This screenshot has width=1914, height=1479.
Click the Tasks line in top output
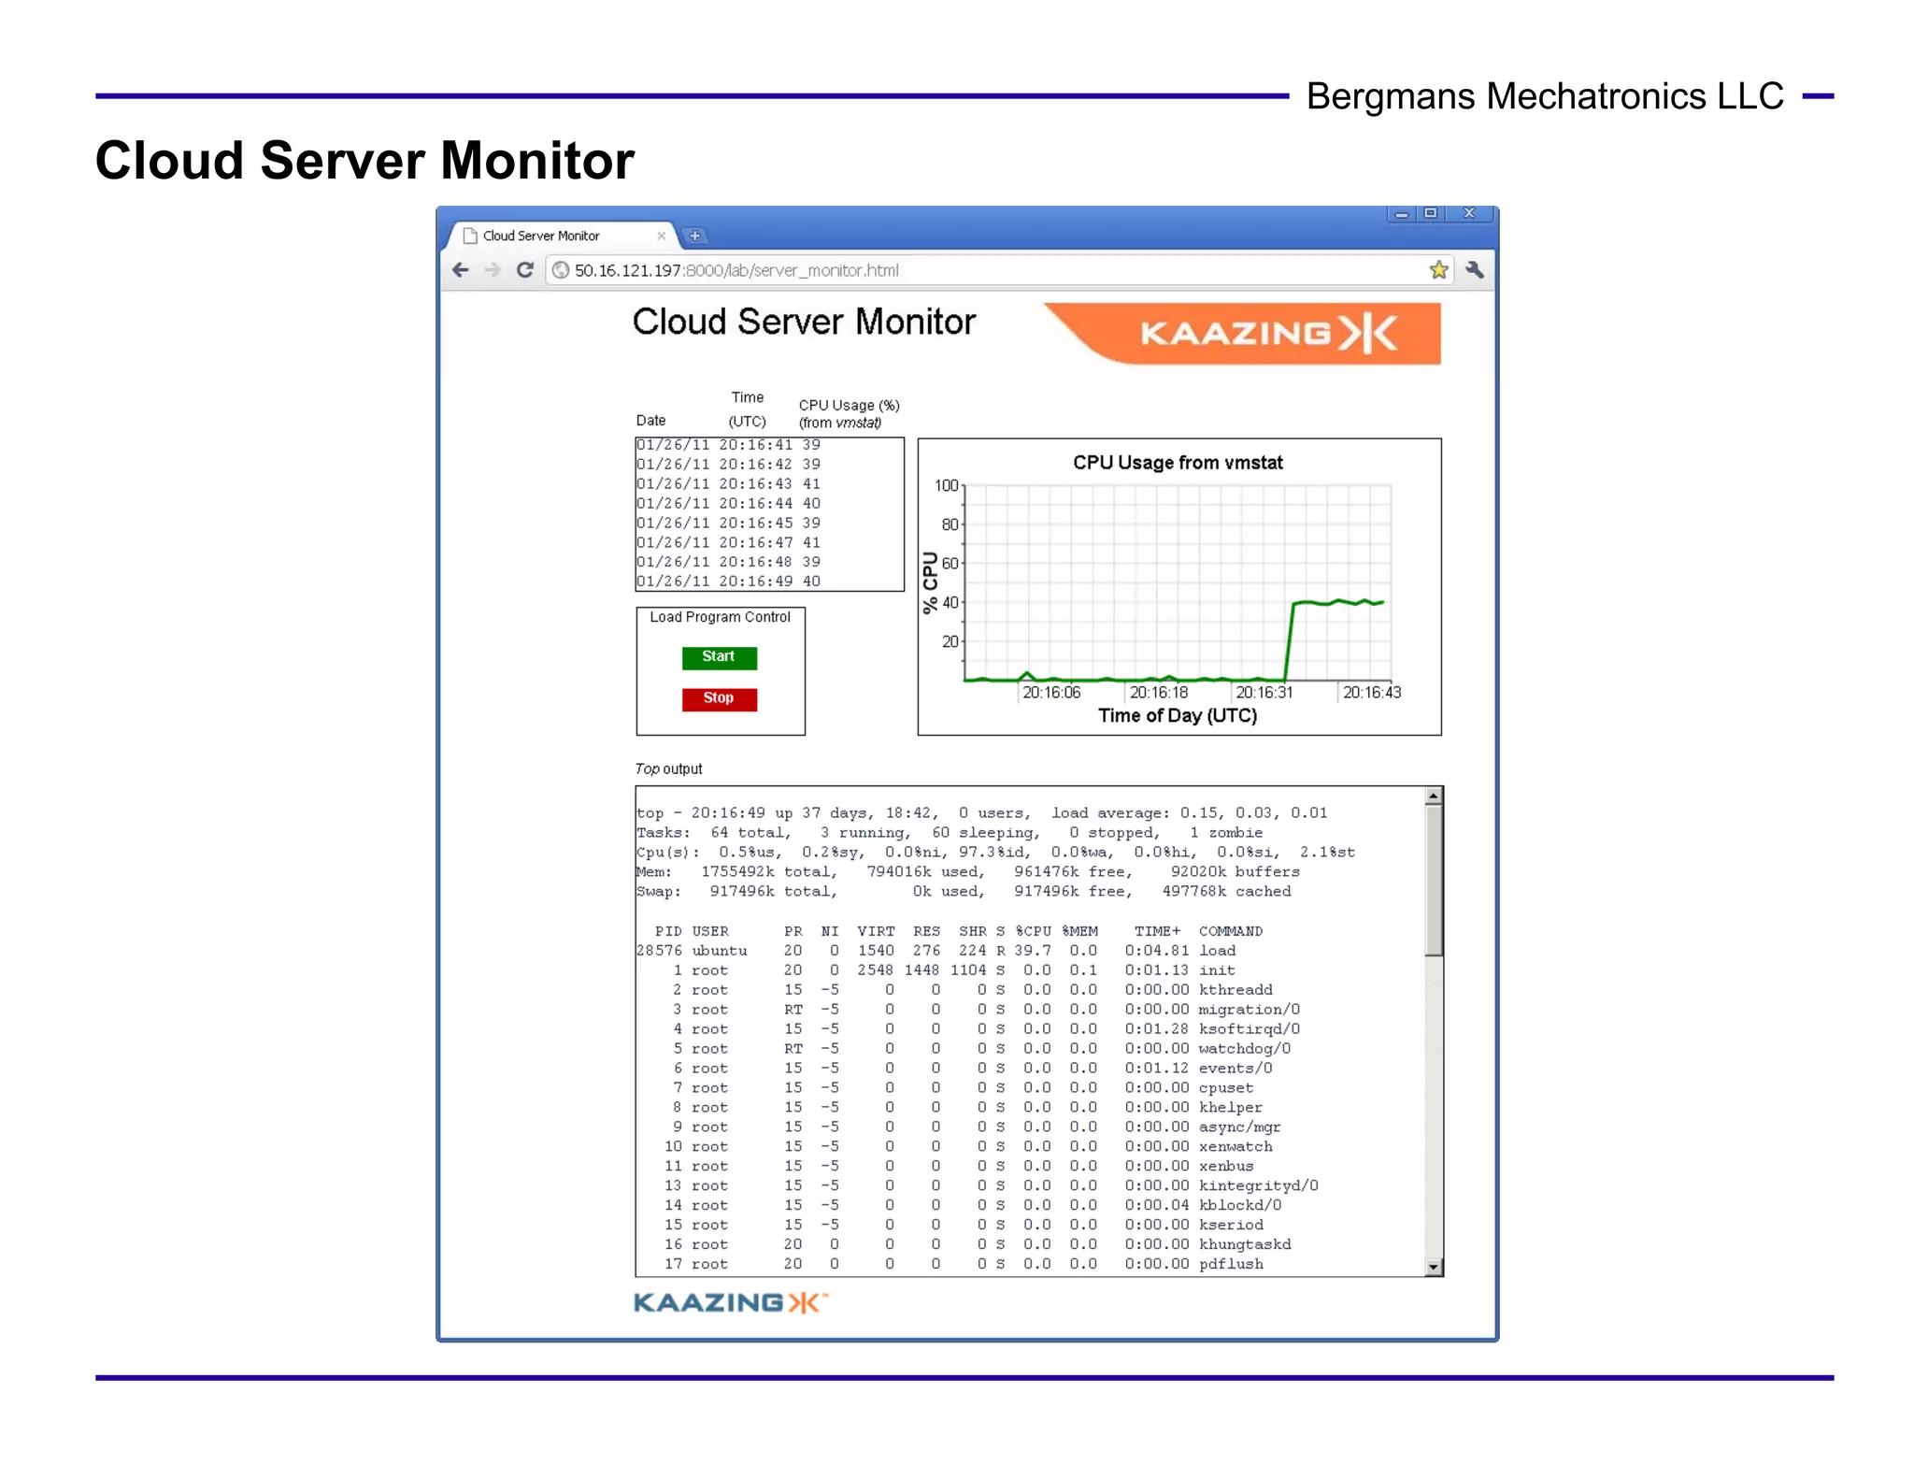(950, 833)
